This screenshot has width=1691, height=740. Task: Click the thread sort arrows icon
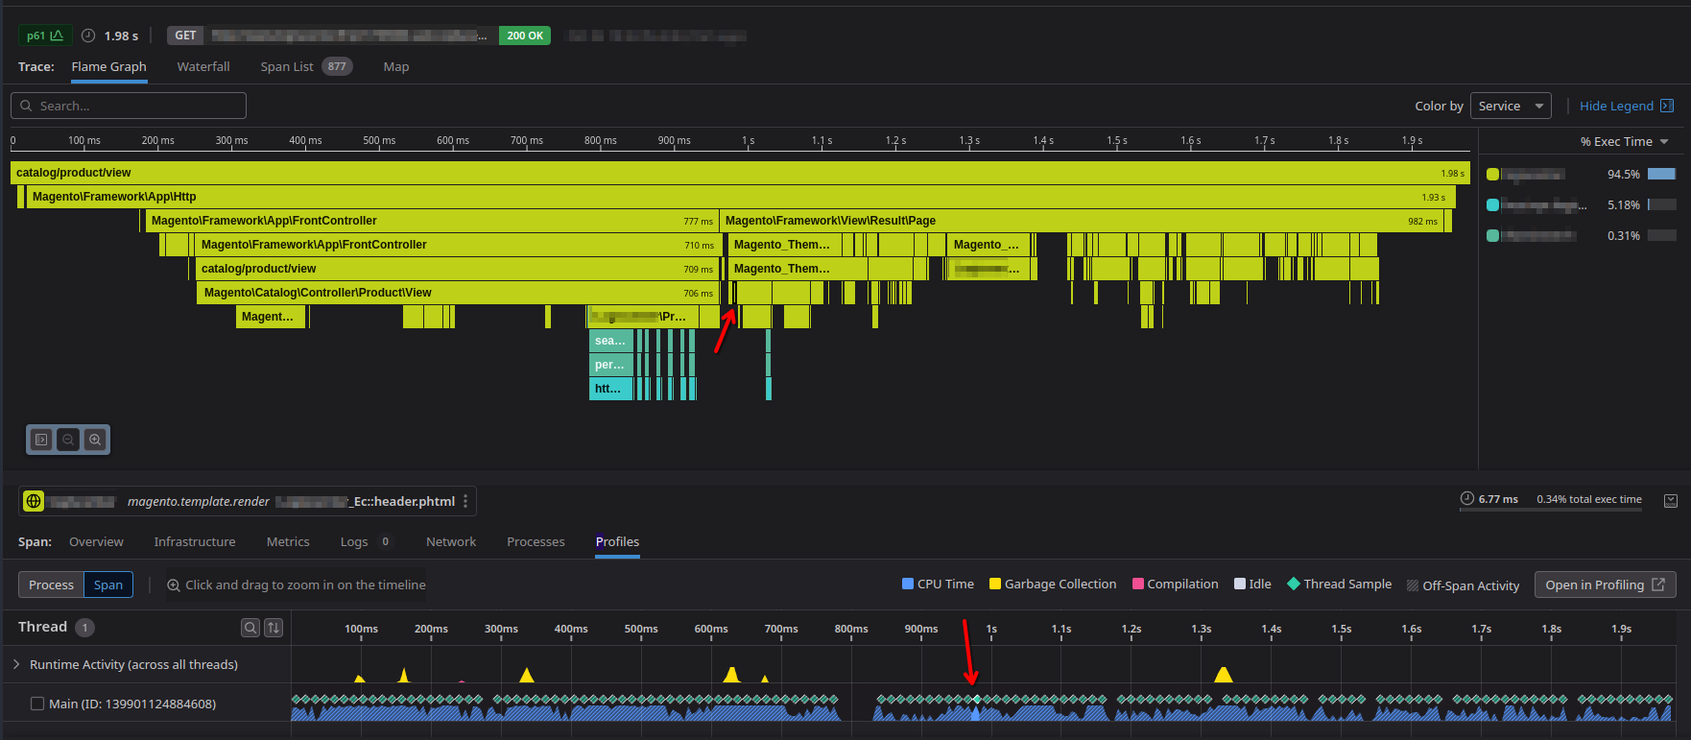tap(274, 628)
